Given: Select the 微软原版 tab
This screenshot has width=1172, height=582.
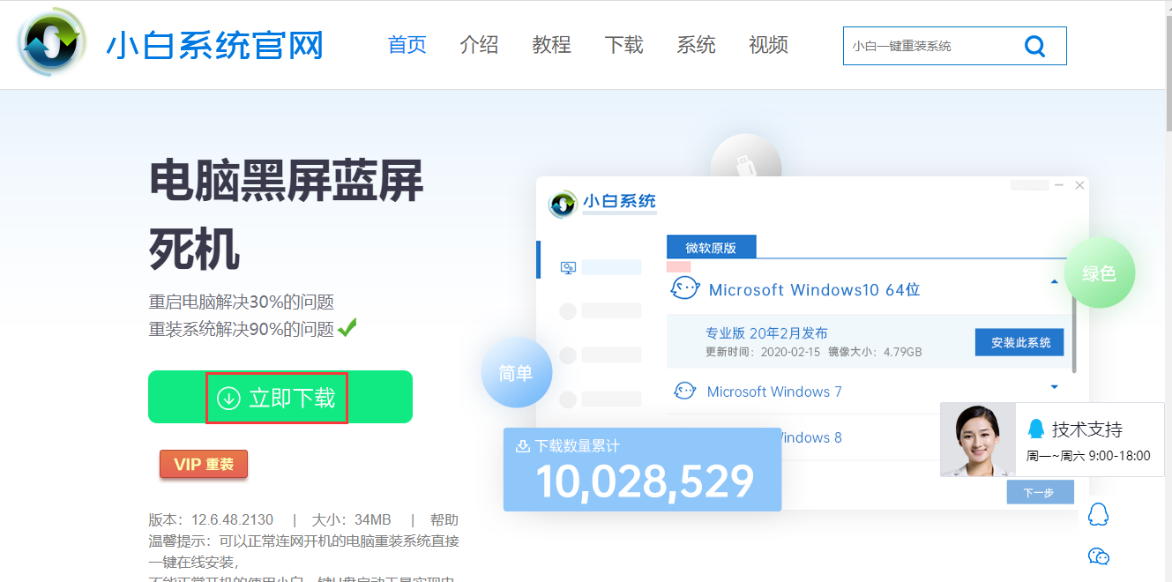Looking at the screenshot, I should pyautogui.click(x=711, y=248).
